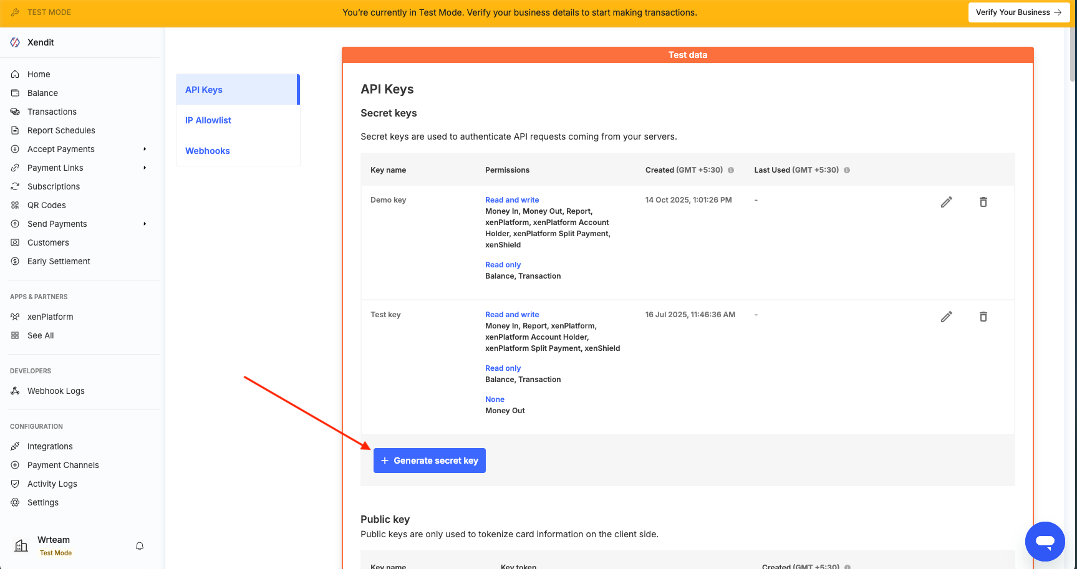Open the chat support bubble
1077x569 pixels.
[1045, 541]
